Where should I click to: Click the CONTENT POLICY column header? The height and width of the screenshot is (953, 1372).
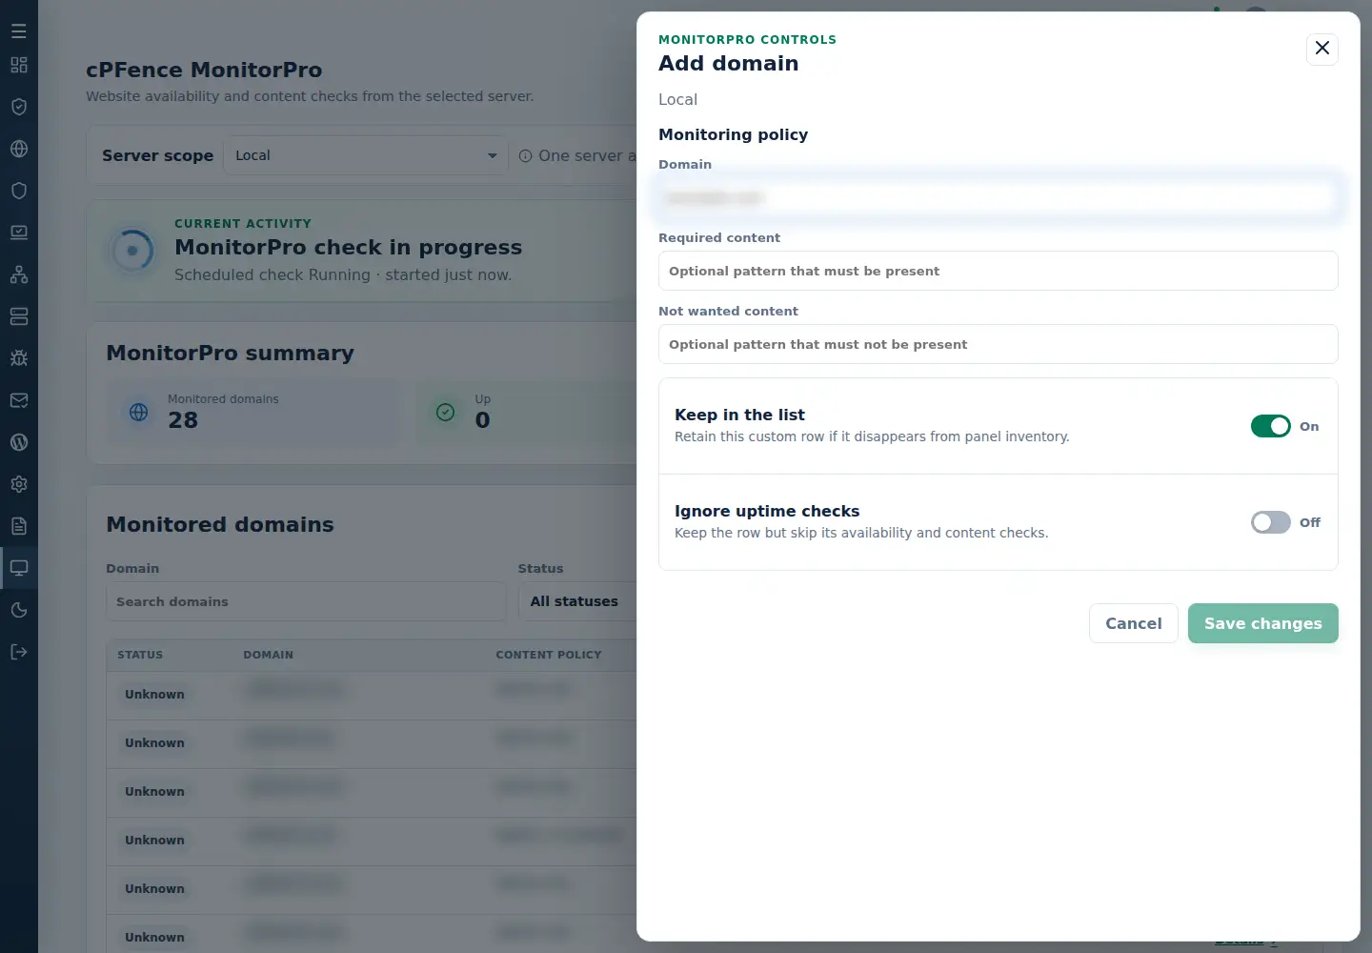click(549, 655)
